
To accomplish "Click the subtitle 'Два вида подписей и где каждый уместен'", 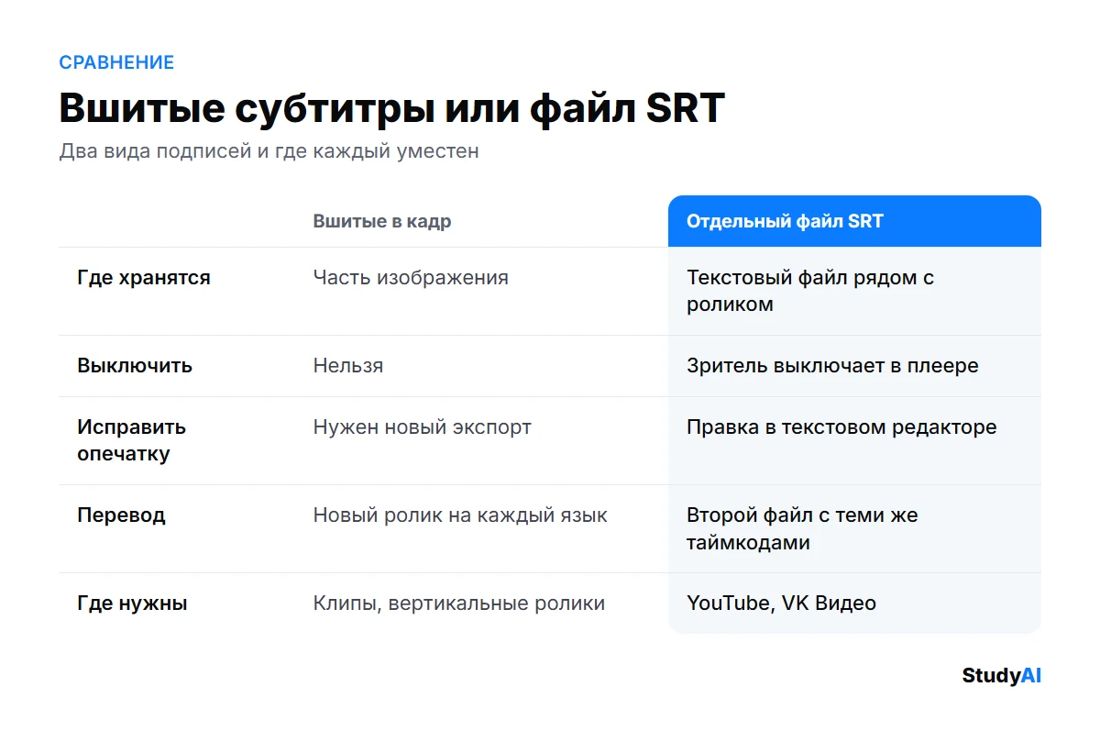I will pos(269,150).
